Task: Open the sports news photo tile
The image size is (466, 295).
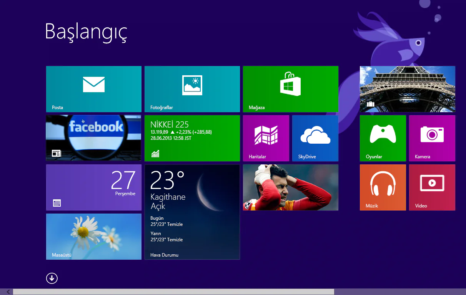Action: coord(290,187)
